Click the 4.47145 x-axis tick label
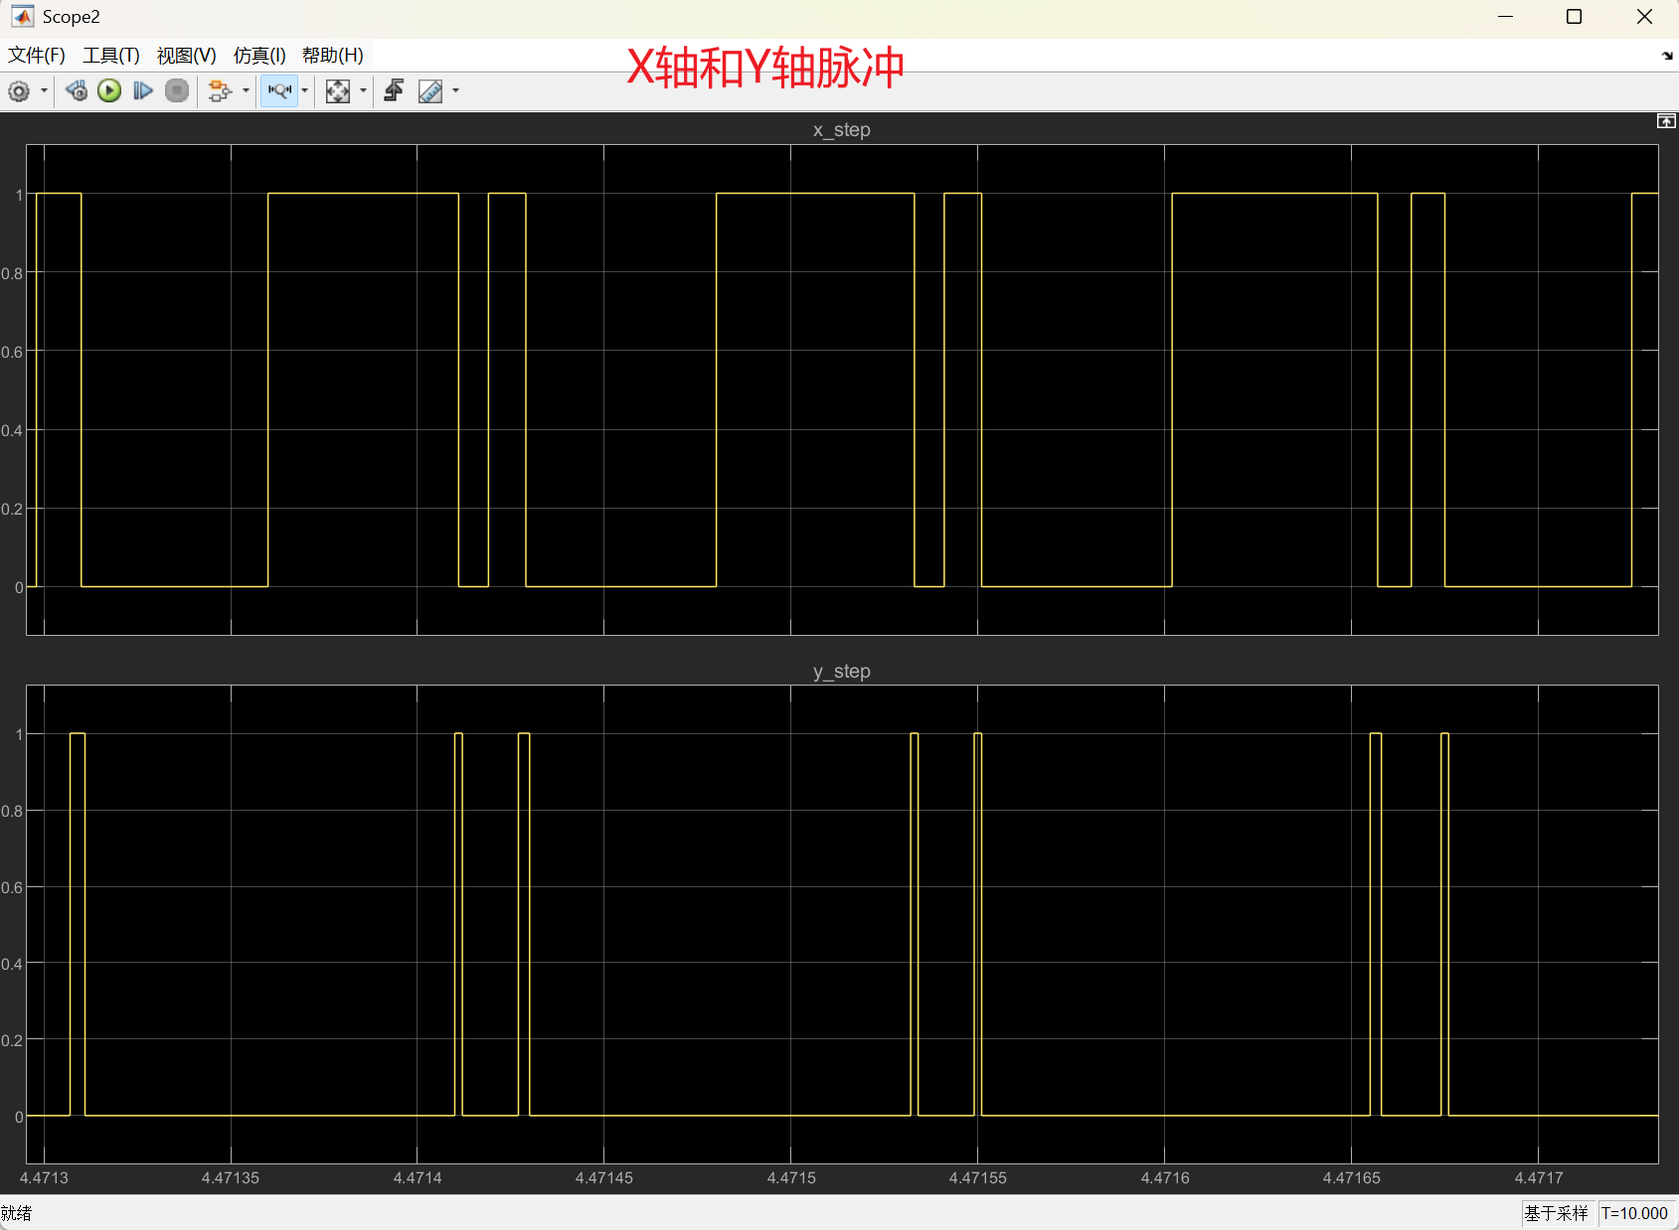Screen dimensions: 1679x1230 (604, 1178)
